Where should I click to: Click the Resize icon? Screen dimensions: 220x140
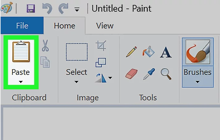pos(101,62)
